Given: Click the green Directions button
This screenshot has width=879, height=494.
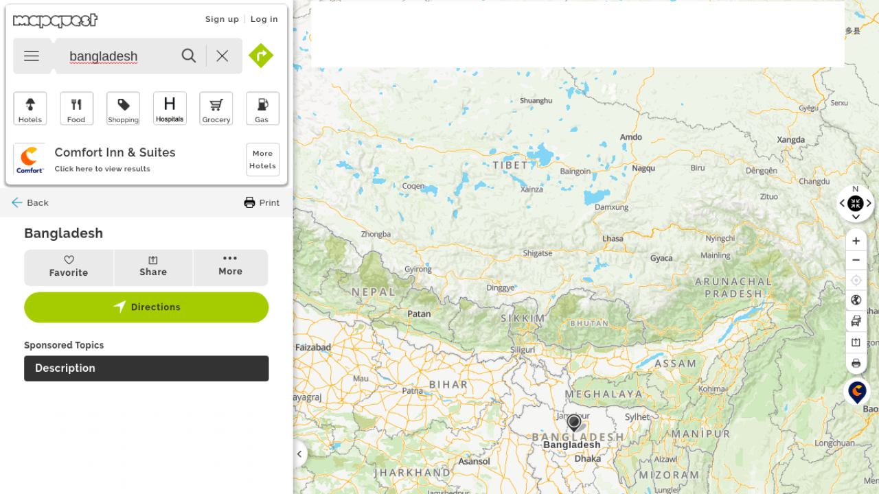Looking at the screenshot, I should (146, 307).
